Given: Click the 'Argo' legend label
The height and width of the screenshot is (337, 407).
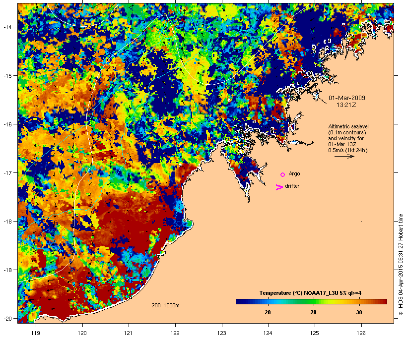Looking at the screenshot, I should click(x=294, y=173).
